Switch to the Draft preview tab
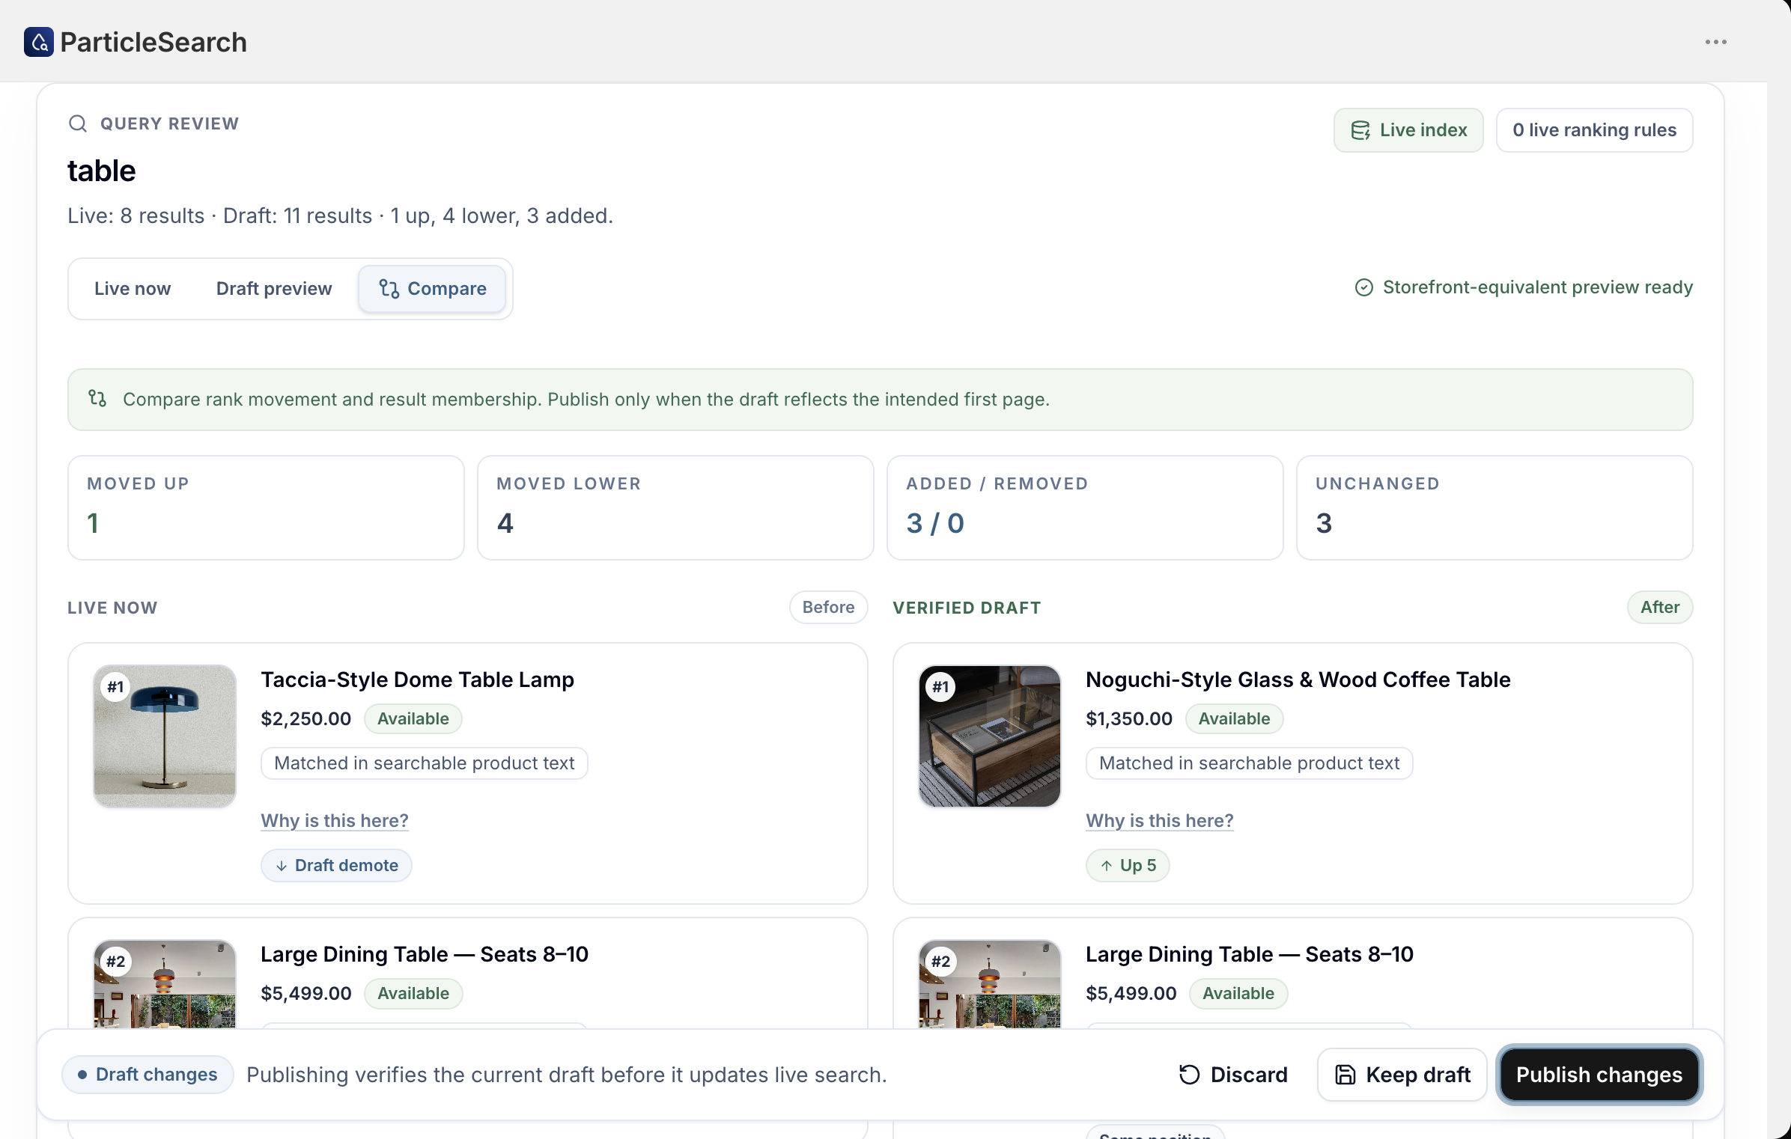This screenshot has height=1139, width=1791. tap(274, 289)
